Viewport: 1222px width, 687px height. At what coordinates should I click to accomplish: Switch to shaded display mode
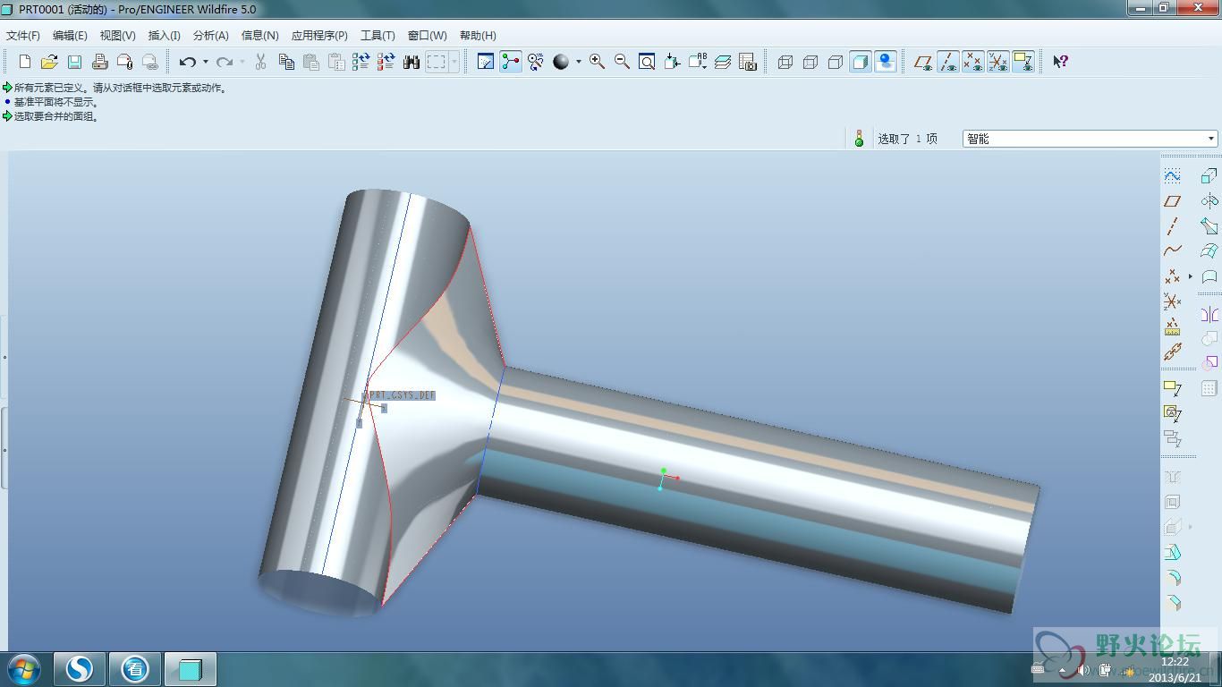(x=861, y=62)
